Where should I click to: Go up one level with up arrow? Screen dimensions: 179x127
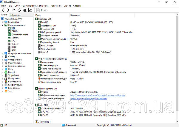(14, 10)
